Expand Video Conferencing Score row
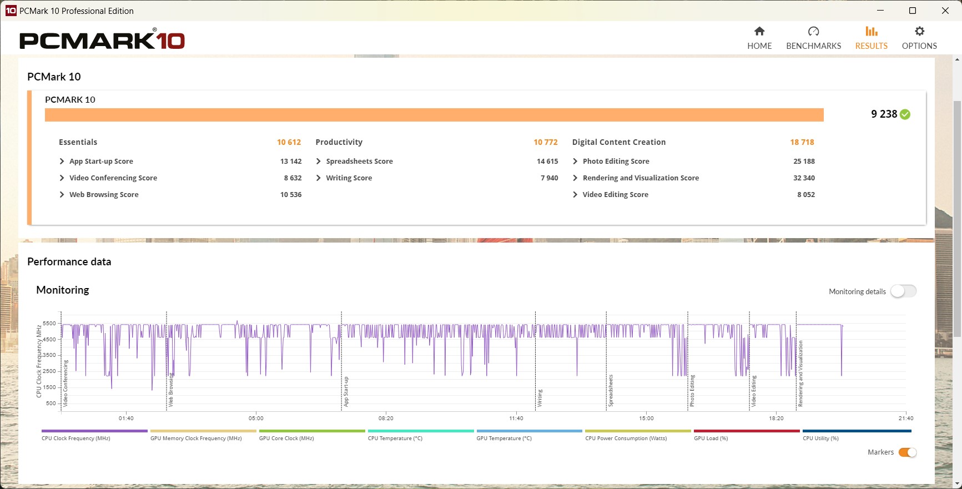 click(62, 178)
